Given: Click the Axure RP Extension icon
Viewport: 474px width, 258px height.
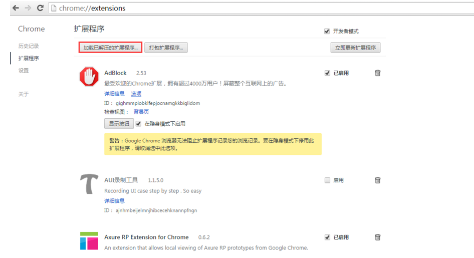Looking at the screenshot, I should pos(89,241).
